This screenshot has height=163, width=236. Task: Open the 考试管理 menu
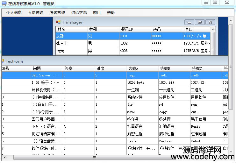click(57, 13)
